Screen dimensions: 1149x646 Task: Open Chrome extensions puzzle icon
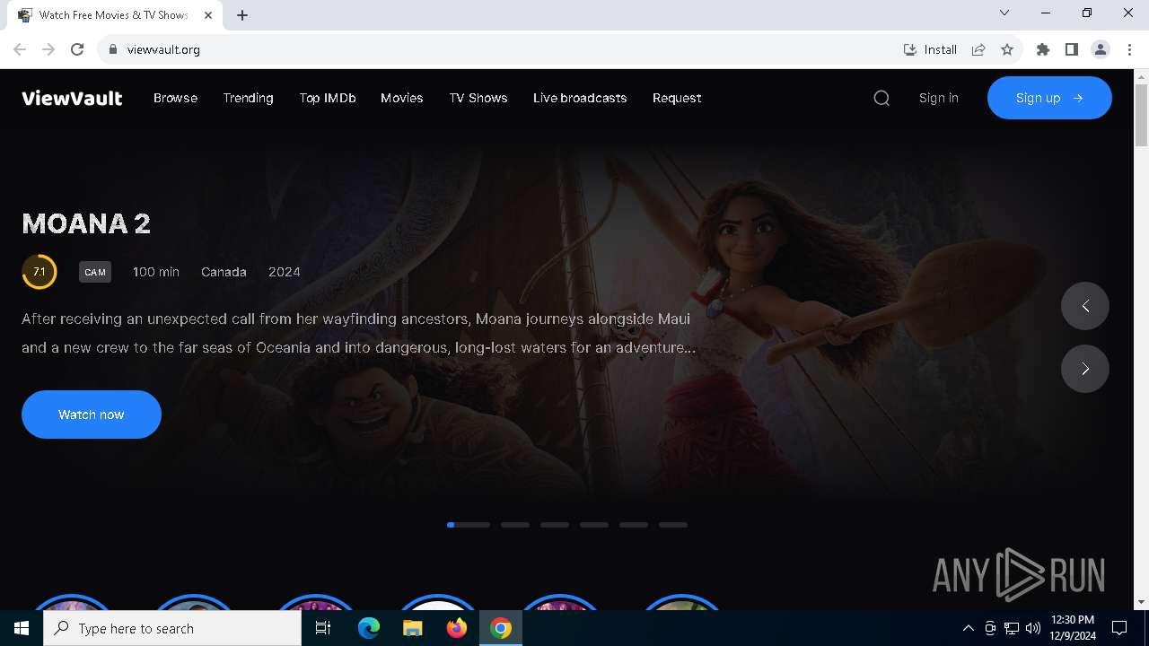point(1043,49)
